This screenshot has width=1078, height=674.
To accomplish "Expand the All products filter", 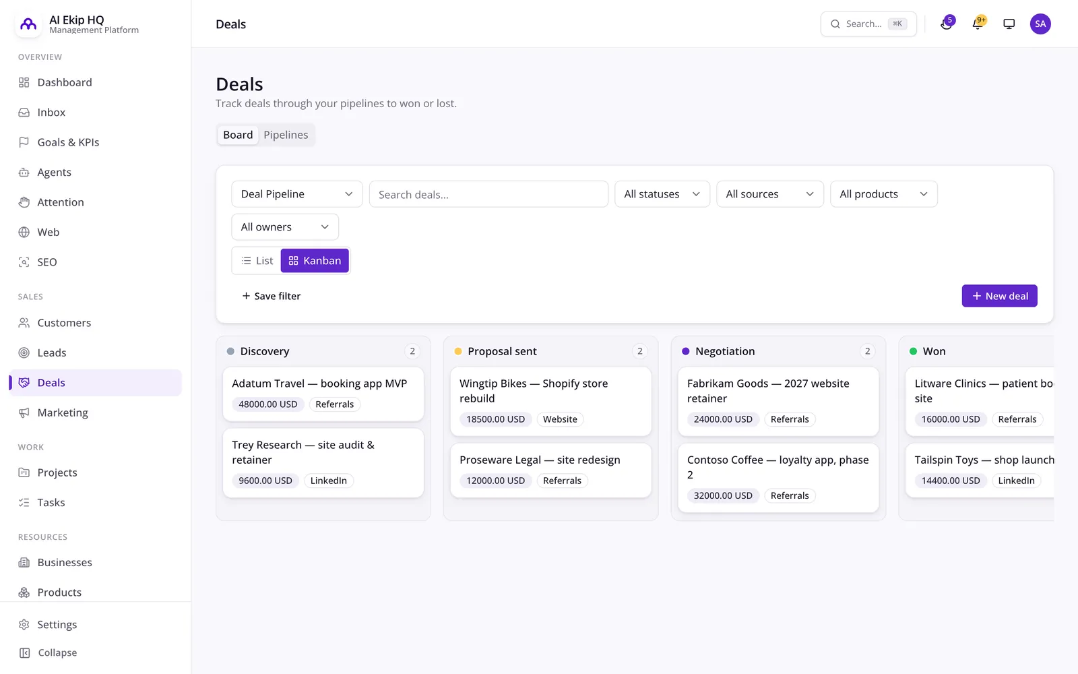I will [884, 194].
